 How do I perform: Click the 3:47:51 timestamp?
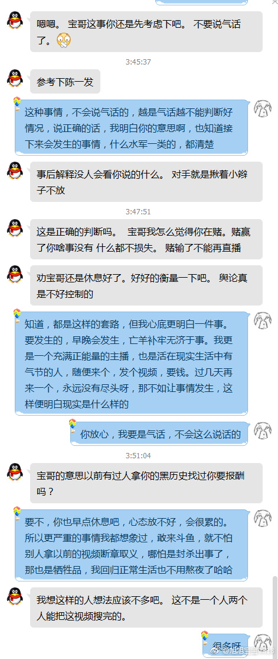pyautogui.click(x=138, y=211)
